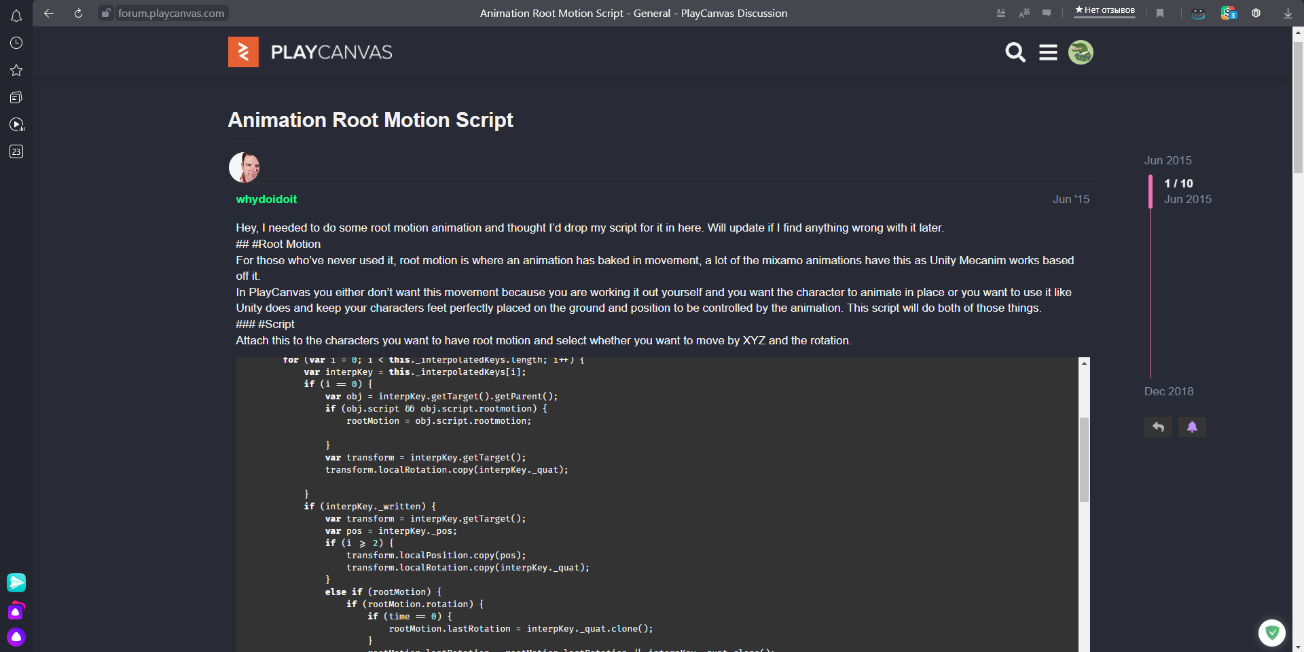This screenshot has width=1304, height=652.
Task: Open the forum hamburger menu
Action: [1048, 52]
